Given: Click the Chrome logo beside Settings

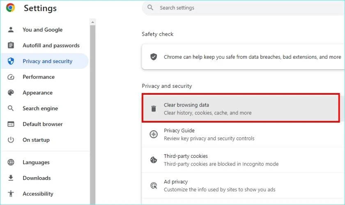Looking at the screenshot, I should (x=10, y=8).
